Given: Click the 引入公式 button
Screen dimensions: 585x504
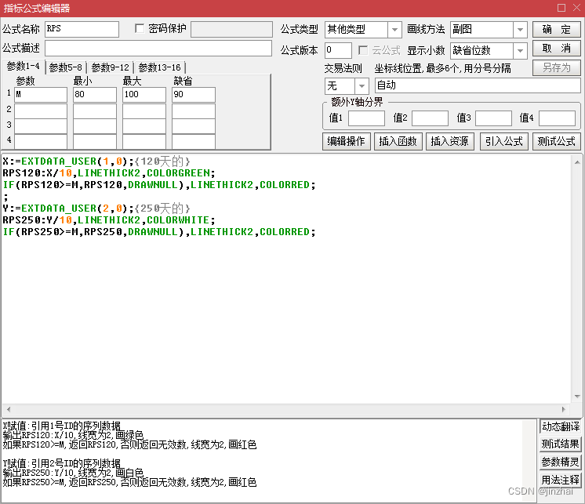Looking at the screenshot, I should click(503, 141).
